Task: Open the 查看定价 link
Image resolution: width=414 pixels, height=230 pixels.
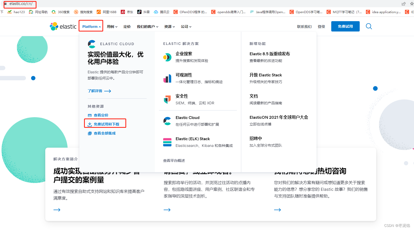Action: (101, 115)
